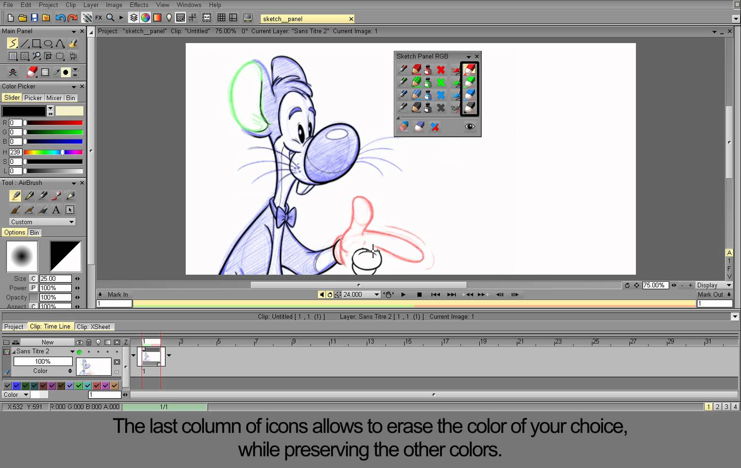Screen dimensions: 741x468
Task: Open the Sketch Panel RGB options arrow
Action: click(468, 57)
